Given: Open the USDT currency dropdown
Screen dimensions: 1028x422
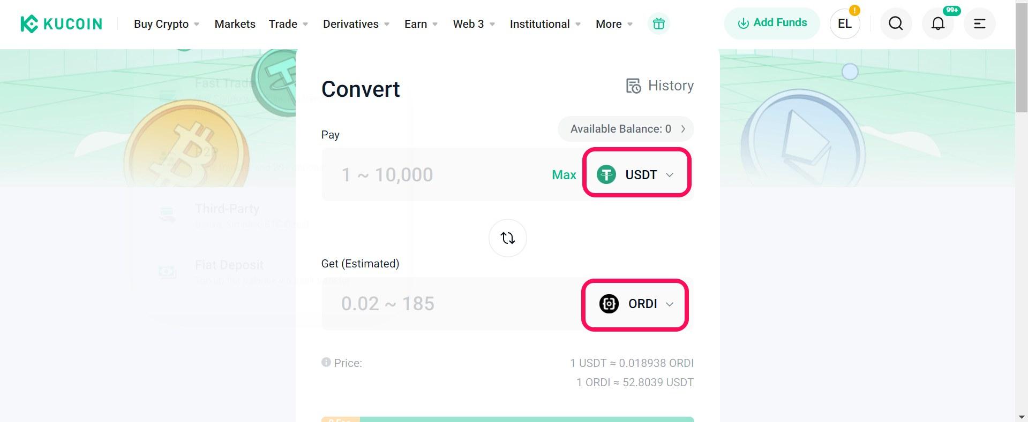Looking at the screenshot, I should [636, 174].
